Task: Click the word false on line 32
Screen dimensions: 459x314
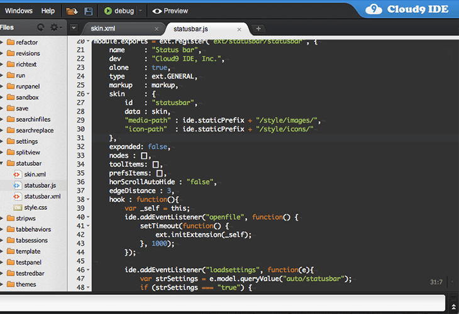Action: tap(157, 147)
